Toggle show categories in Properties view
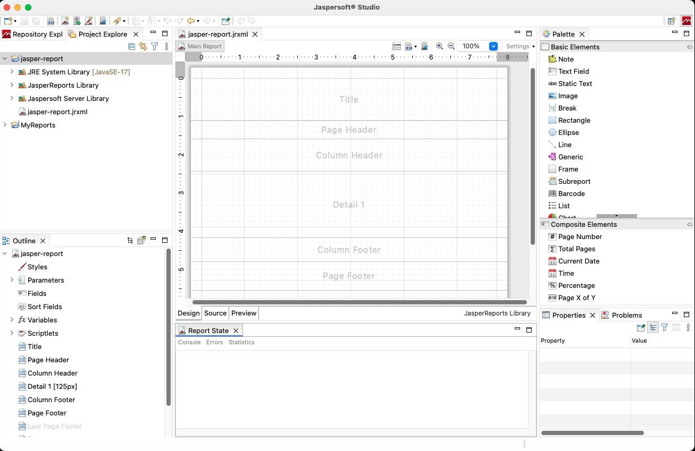 (653, 328)
